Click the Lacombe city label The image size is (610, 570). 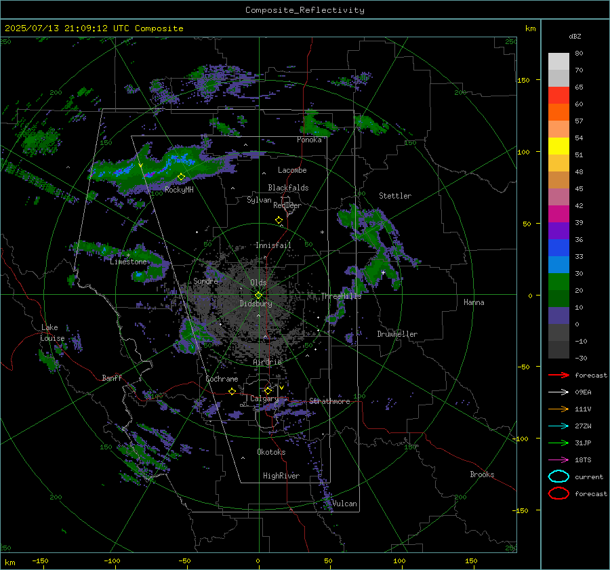click(292, 170)
